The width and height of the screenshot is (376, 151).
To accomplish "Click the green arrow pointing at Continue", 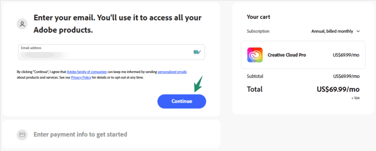I will point(198,84).
